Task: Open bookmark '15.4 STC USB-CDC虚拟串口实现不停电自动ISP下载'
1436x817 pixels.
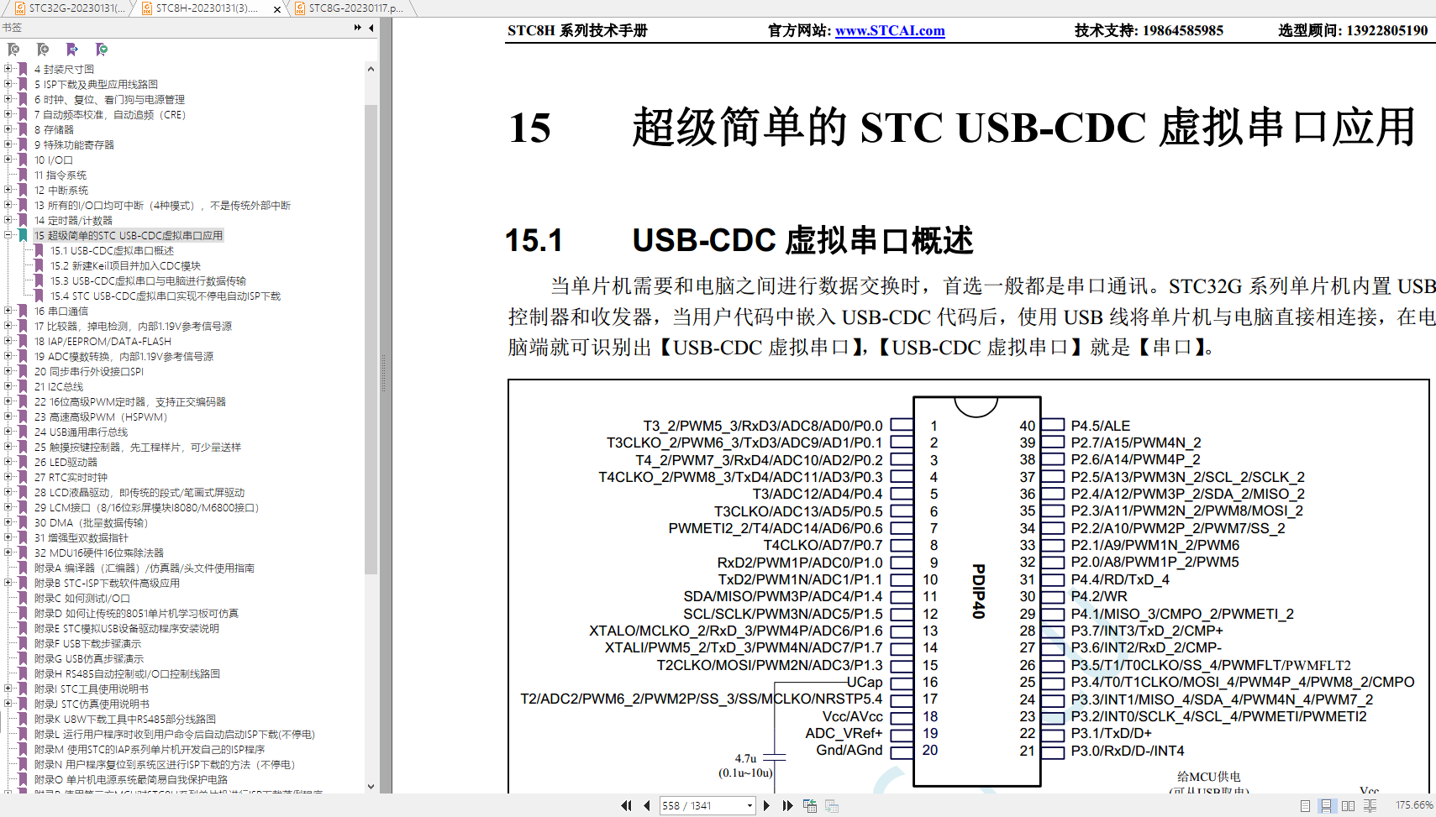Action: coord(165,296)
